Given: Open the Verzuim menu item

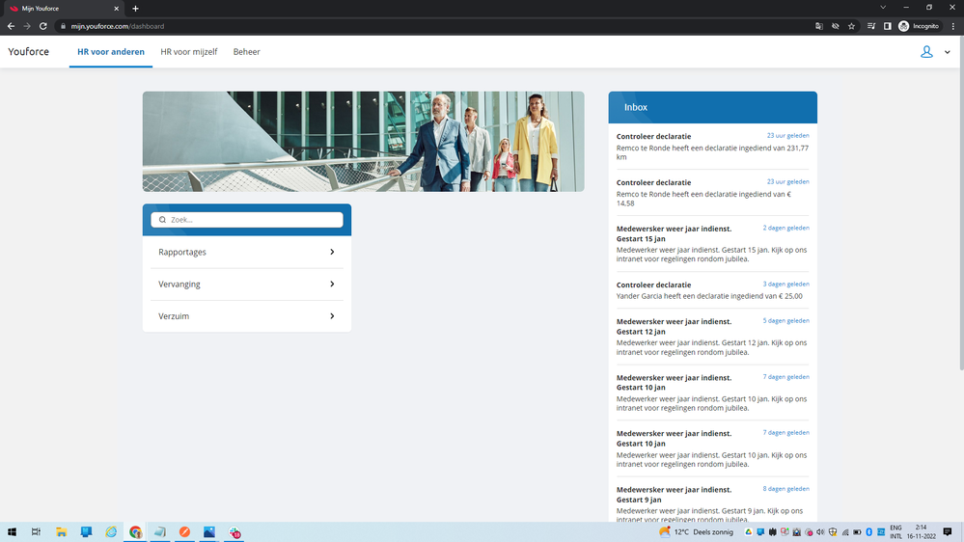Looking at the screenshot, I should coord(246,316).
